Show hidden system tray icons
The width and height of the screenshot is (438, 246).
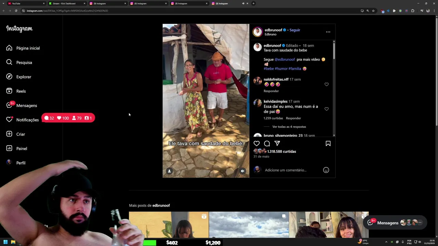386,242
